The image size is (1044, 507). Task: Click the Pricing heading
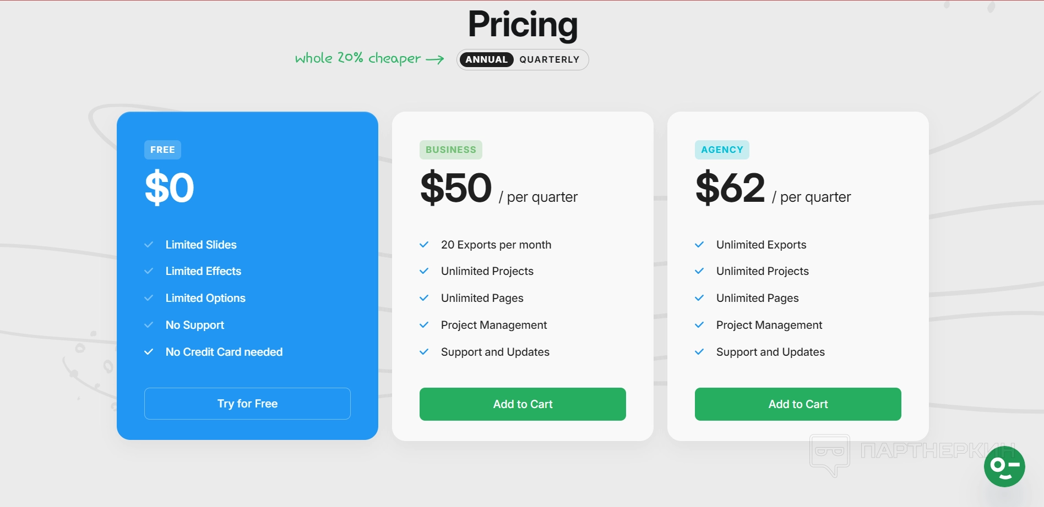[x=523, y=25]
